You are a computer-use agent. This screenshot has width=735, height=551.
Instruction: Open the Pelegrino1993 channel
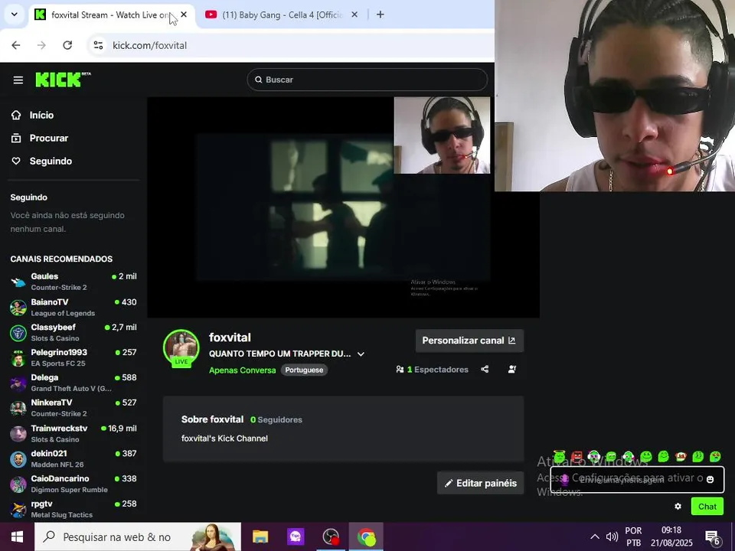point(73,357)
